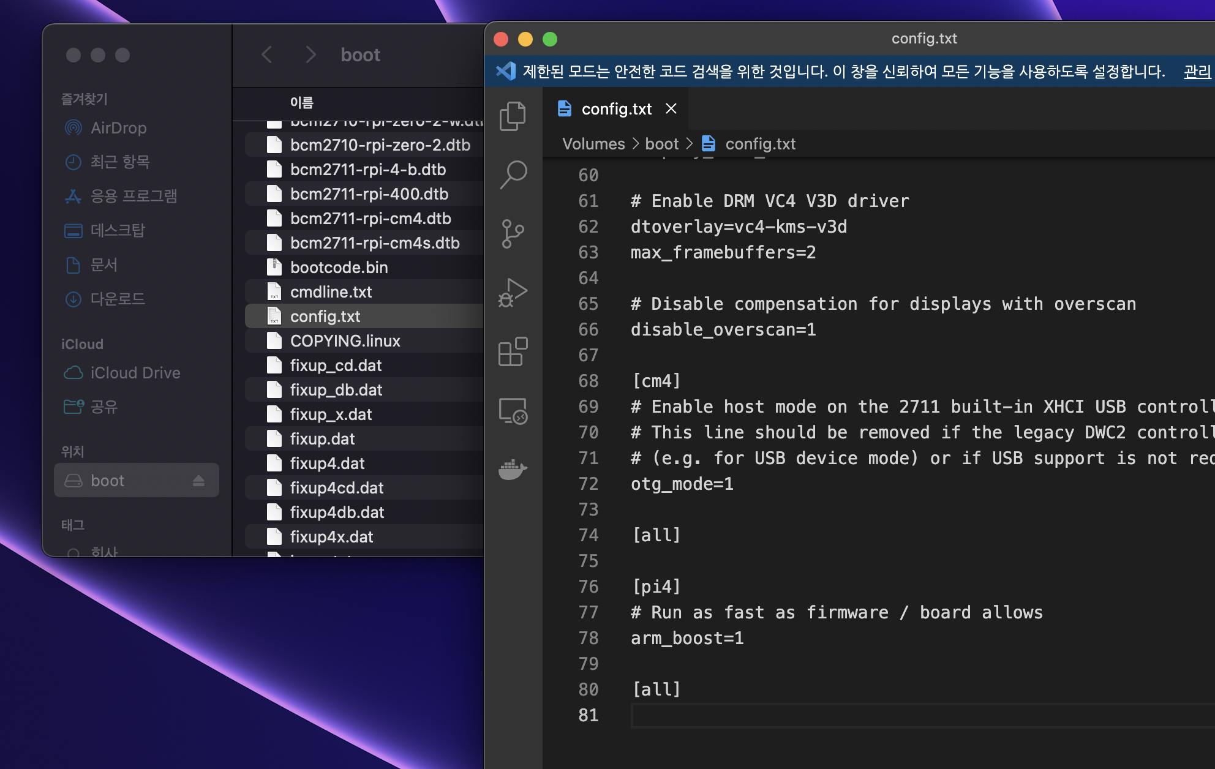The height and width of the screenshot is (769, 1215).
Task: Open the Remote Explorer view
Action: pos(513,411)
